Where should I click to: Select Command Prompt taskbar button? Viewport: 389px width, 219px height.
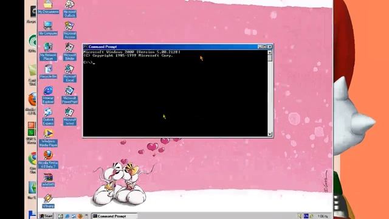(x=114, y=216)
